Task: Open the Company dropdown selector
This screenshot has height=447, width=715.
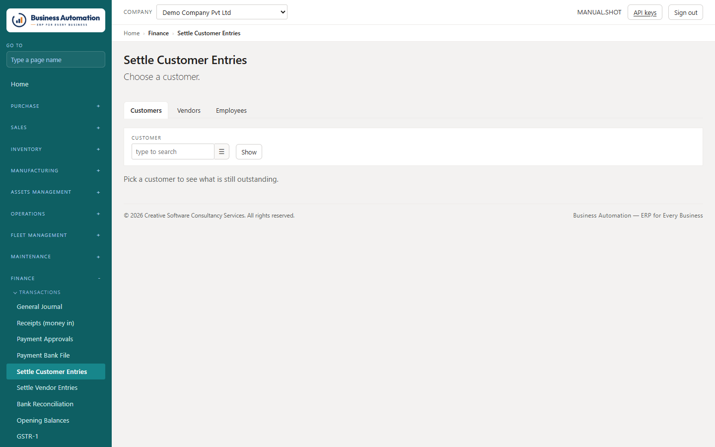Action: pyautogui.click(x=222, y=12)
